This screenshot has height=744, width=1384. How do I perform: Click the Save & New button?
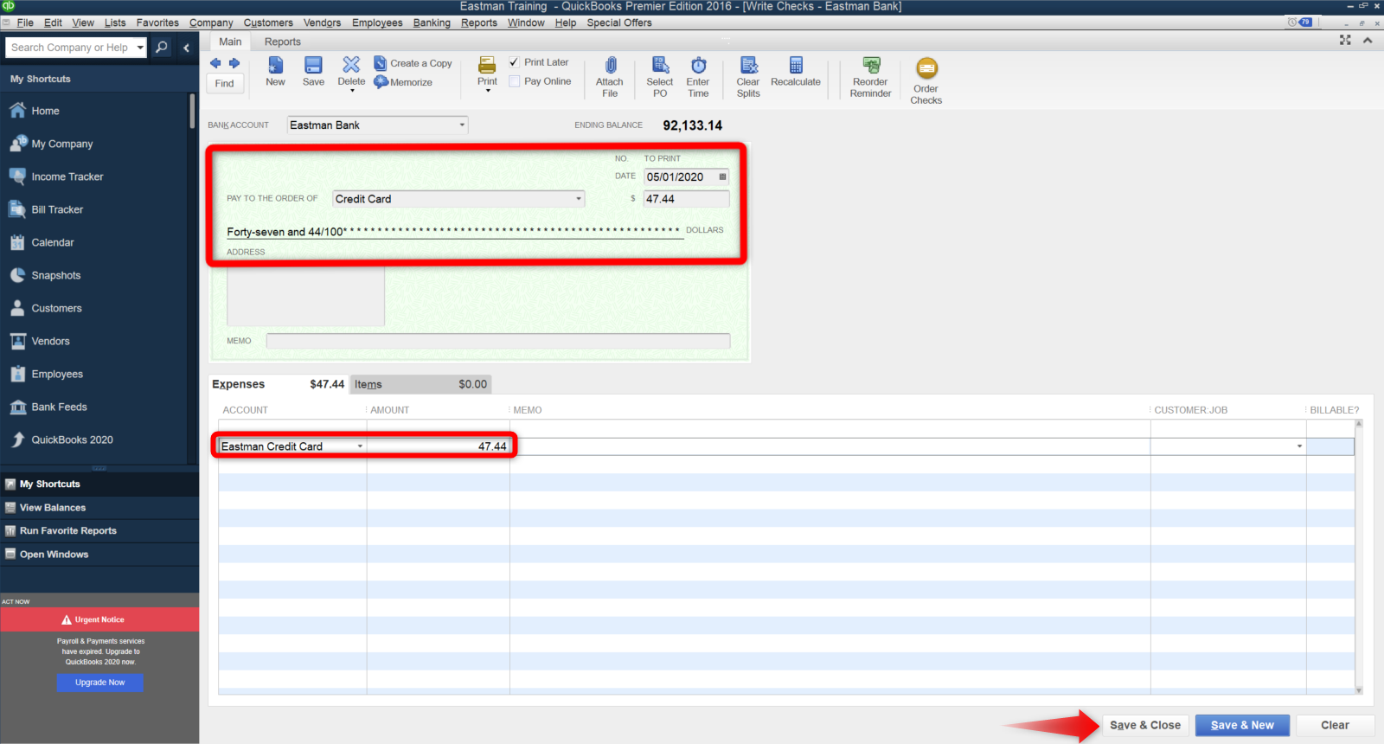[1242, 725]
